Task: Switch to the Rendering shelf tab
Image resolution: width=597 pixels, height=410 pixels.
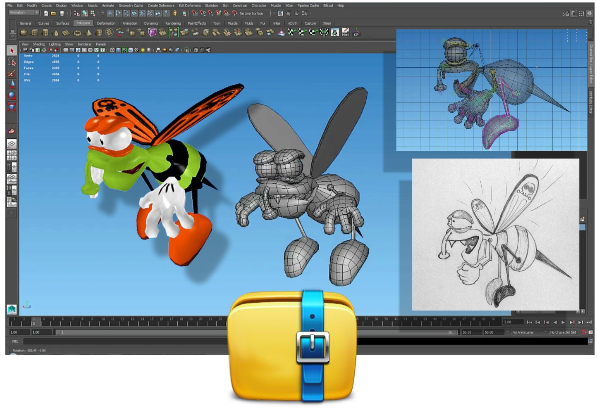Action: [173, 23]
